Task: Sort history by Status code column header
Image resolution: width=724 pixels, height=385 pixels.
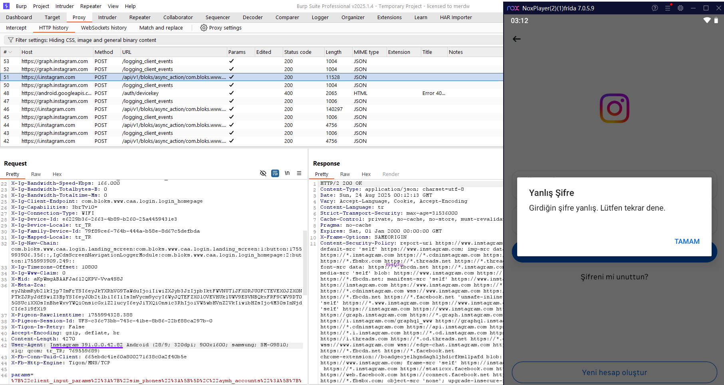Action: coord(303,52)
